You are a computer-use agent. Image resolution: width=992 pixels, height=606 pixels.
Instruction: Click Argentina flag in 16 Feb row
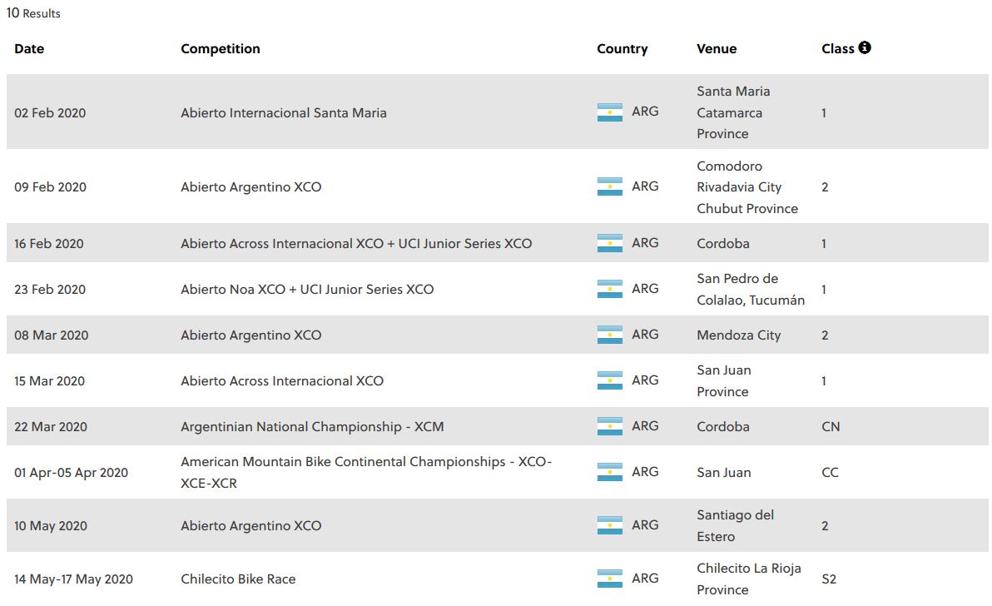point(609,243)
